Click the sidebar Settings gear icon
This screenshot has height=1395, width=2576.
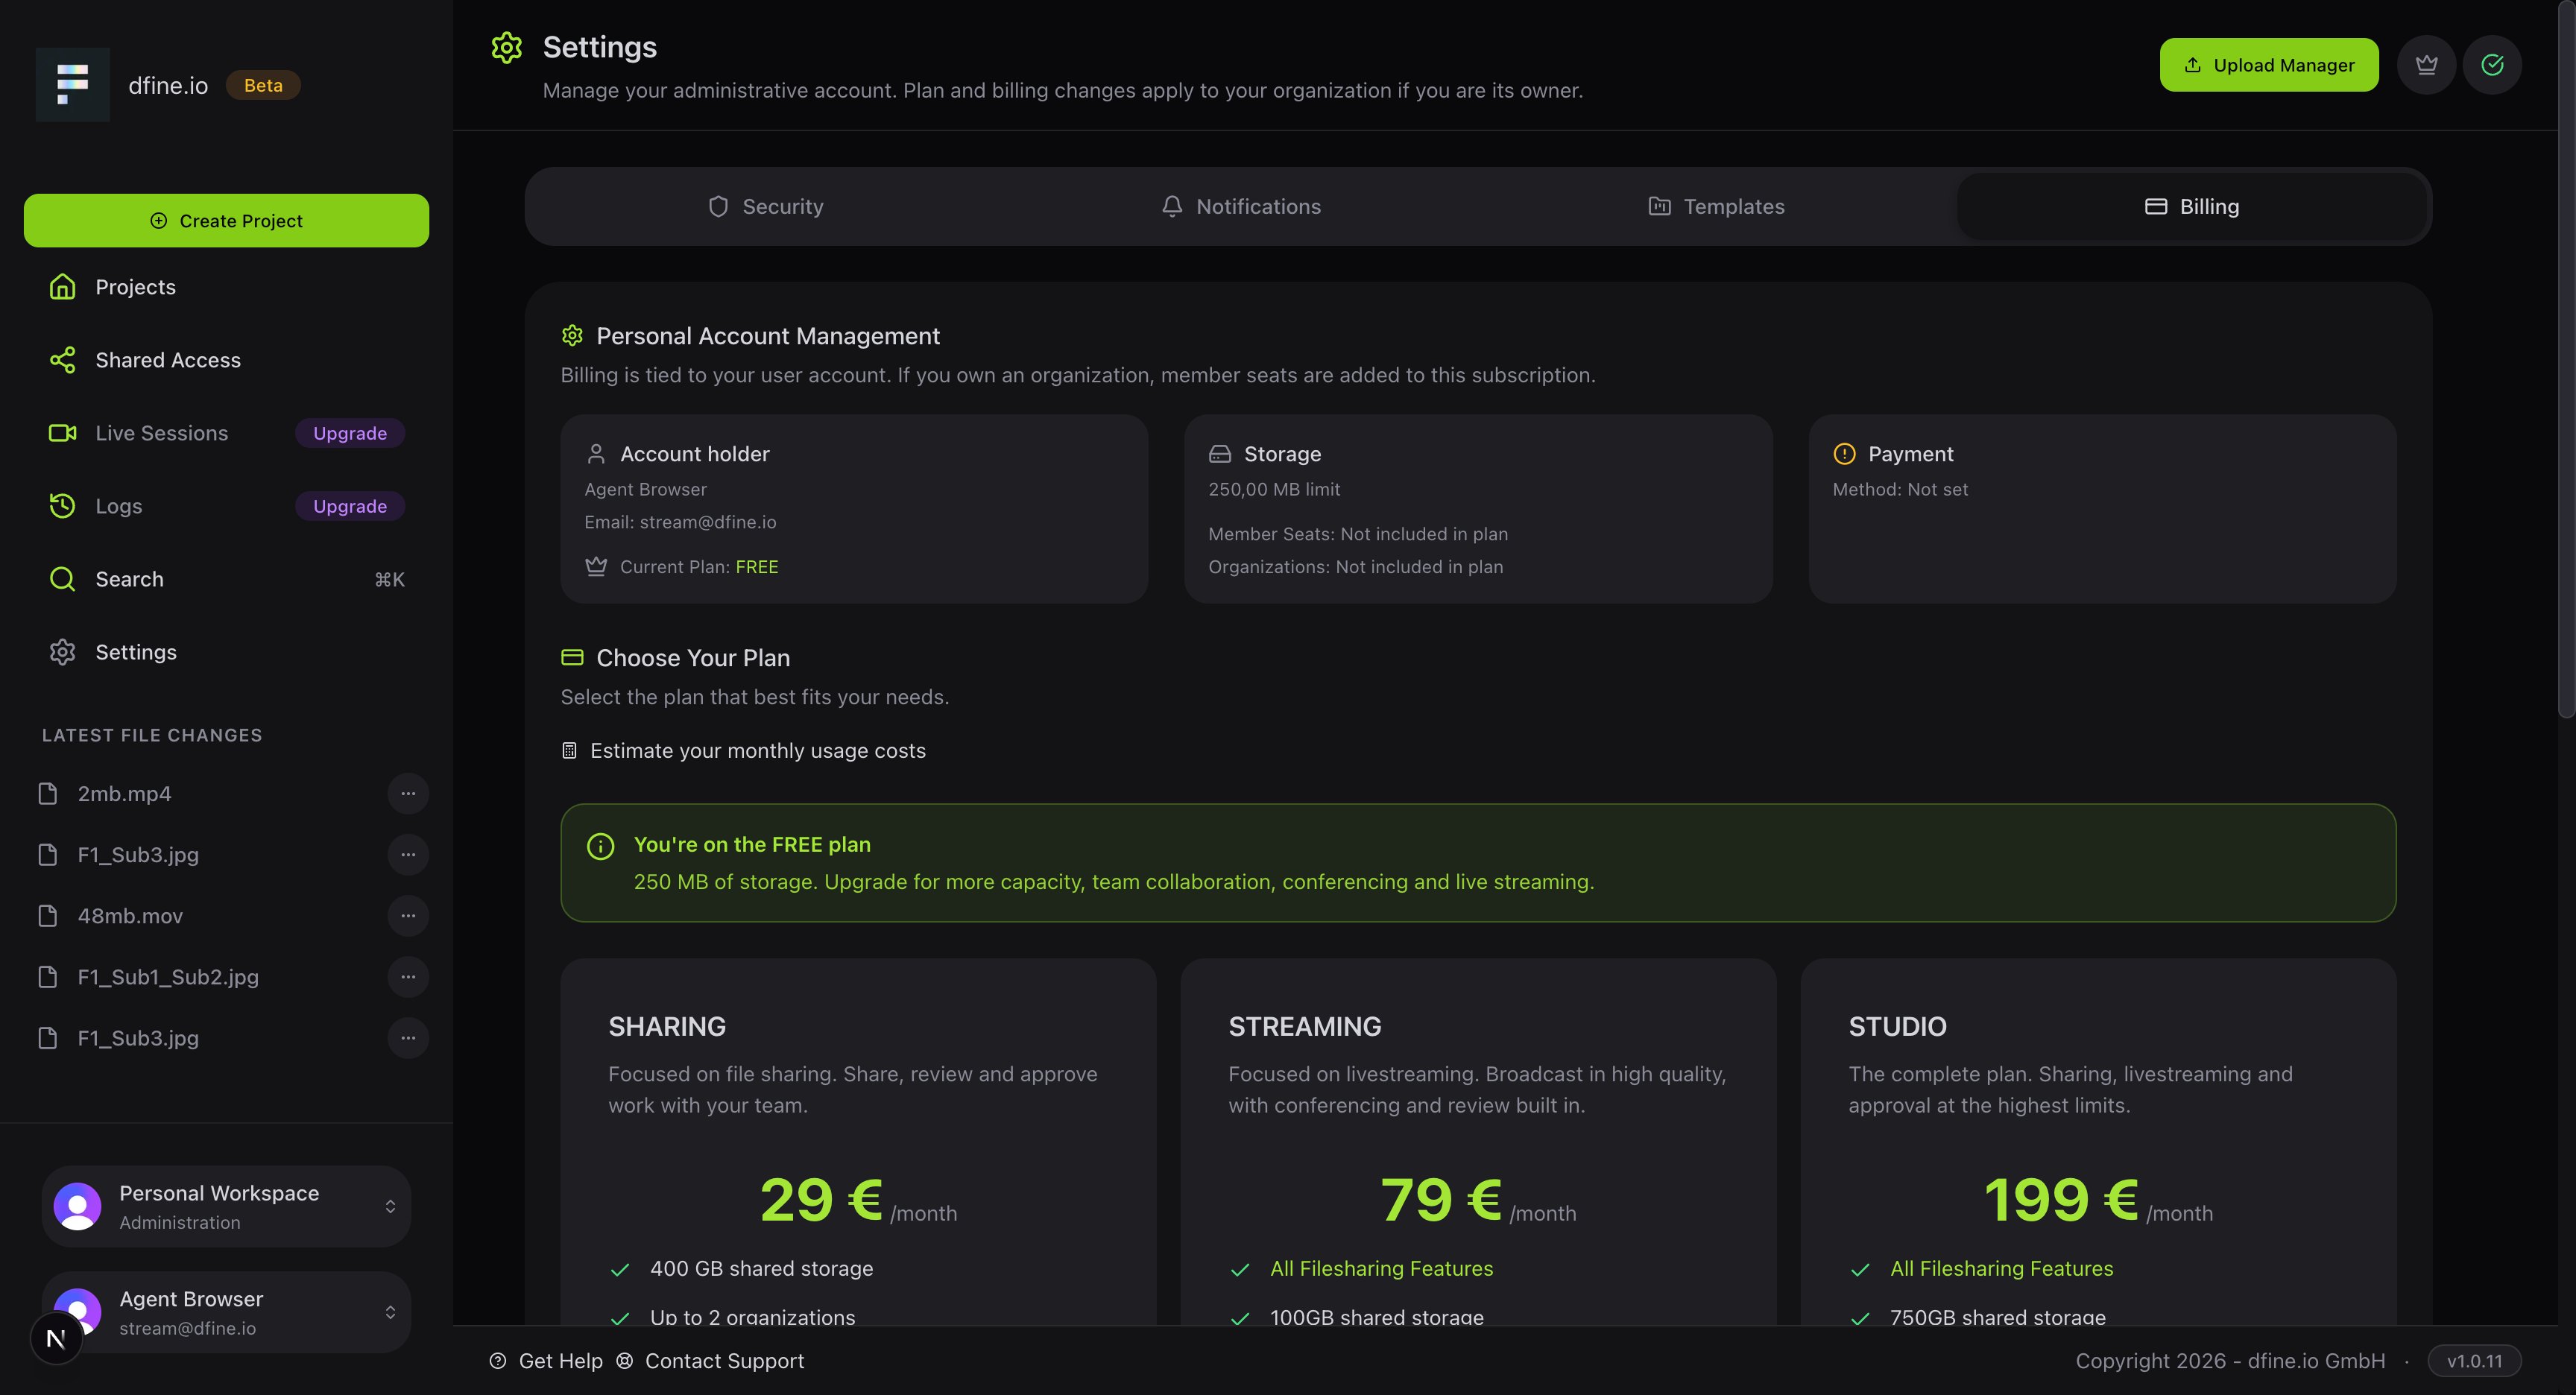[62, 652]
